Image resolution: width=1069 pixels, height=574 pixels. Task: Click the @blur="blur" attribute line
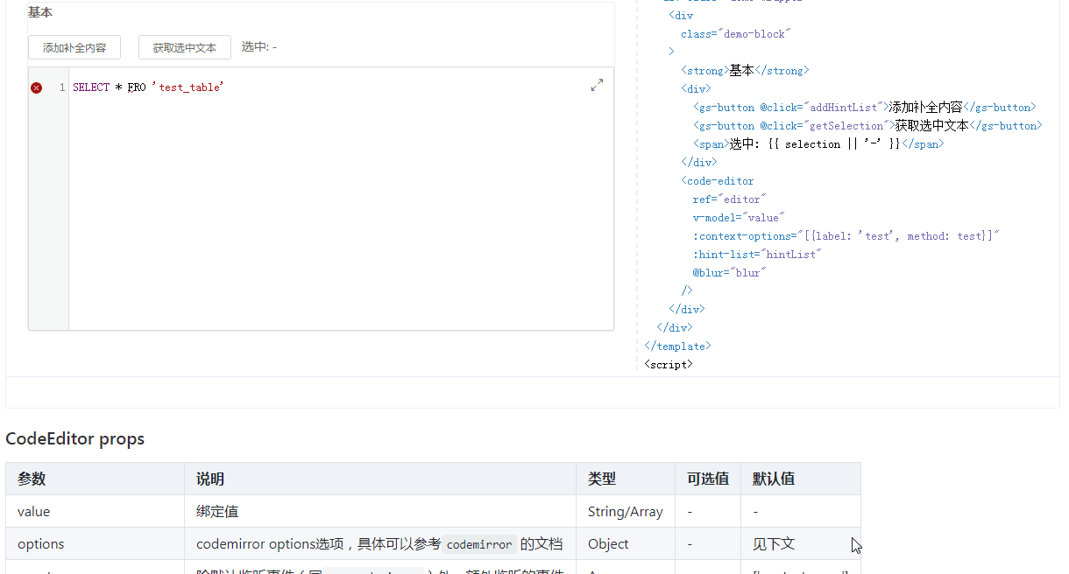(729, 273)
